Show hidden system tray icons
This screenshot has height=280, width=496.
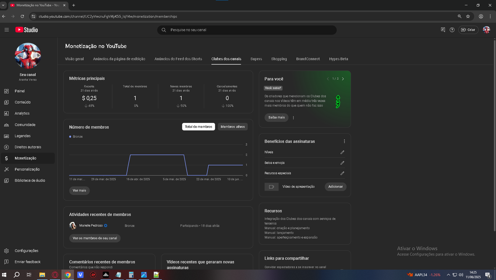(x=448, y=275)
